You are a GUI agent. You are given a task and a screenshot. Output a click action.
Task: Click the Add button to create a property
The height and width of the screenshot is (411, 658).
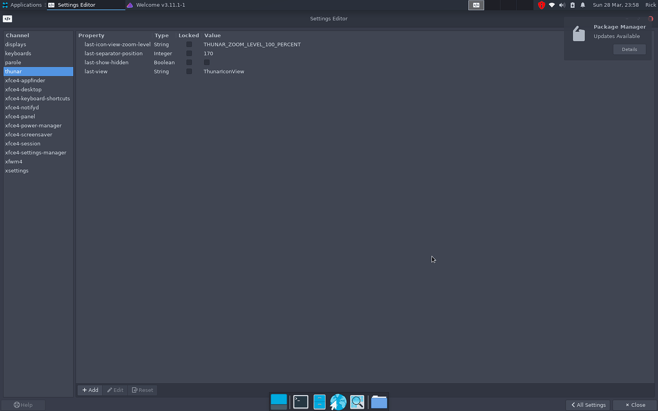(x=90, y=390)
